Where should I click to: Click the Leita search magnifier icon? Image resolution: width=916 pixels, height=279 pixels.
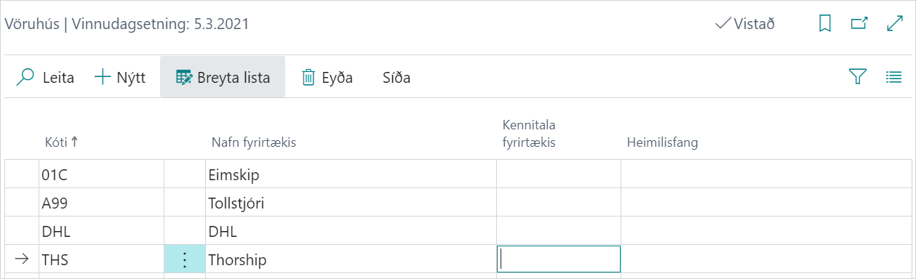(25, 77)
